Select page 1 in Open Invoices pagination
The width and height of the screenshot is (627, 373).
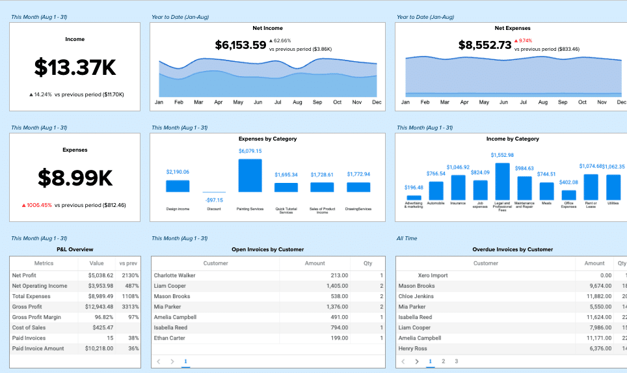[185, 361]
